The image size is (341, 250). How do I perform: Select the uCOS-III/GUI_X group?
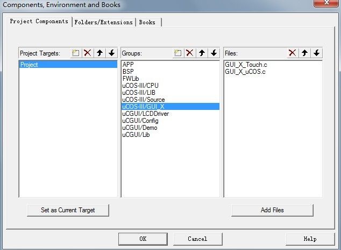(170, 107)
